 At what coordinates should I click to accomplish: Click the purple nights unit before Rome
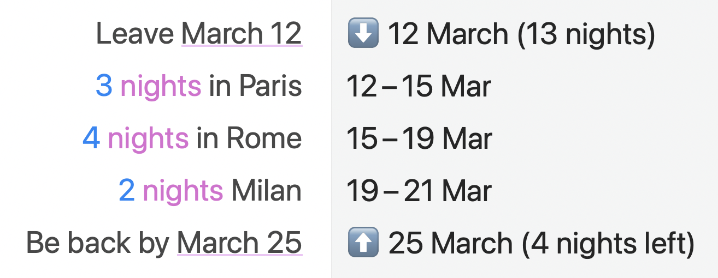148,138
